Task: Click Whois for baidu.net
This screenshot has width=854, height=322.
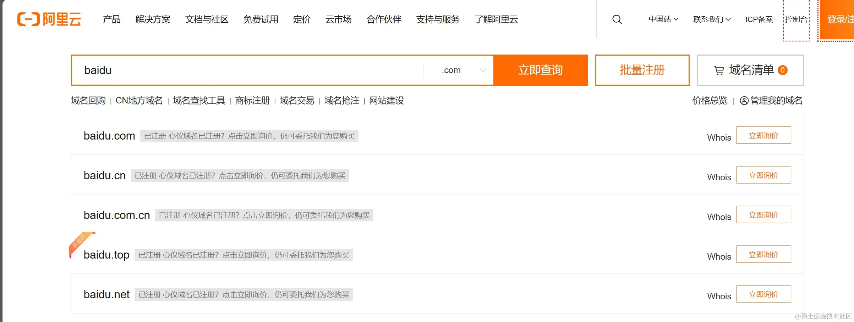Action: [x=719, y=296]
